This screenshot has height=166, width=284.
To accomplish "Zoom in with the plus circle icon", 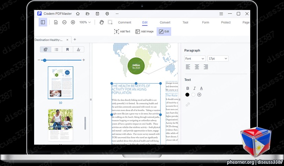I will click(x=73, y=22).
